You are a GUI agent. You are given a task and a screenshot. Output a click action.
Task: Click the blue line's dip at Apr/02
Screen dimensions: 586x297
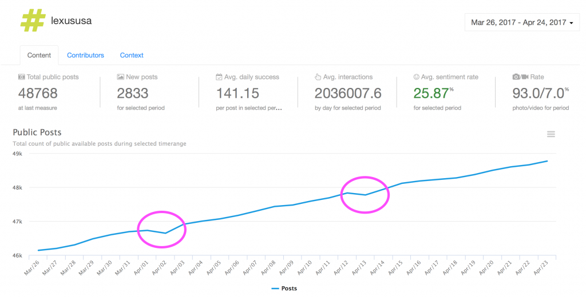pos(165,233)
